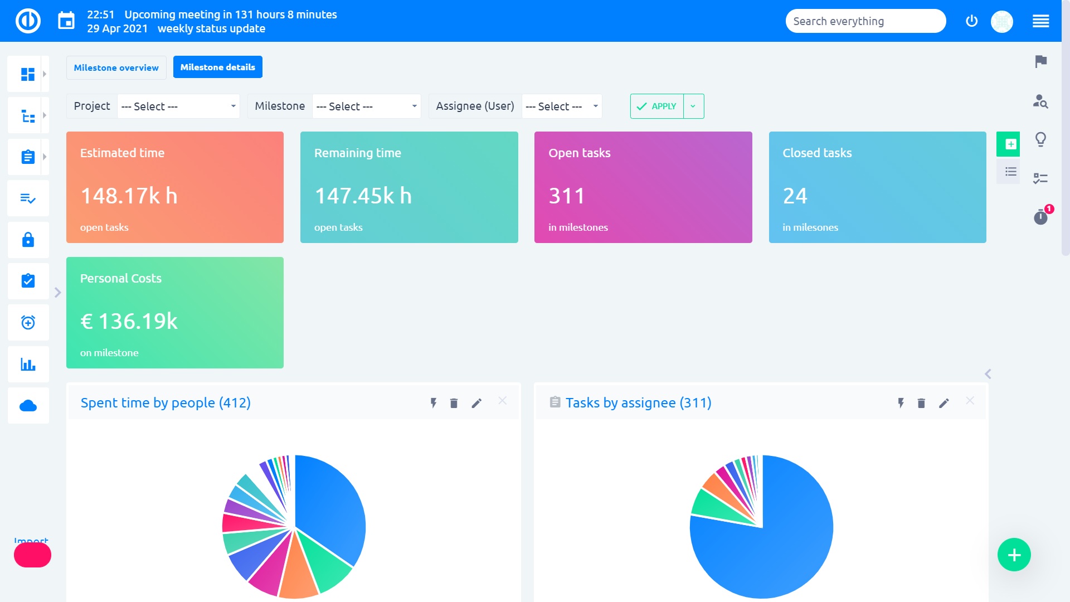This screenshot has height=602, width=1070.
Task: Switch to the Milestone details tab
Action: (217, 66)
